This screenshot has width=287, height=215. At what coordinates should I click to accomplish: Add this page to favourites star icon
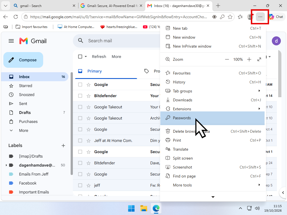pyautogui.click(x=230, y=17)
